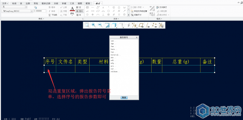Switch to the 草绘 tab

pyautogui.click(x=36, y=3)
